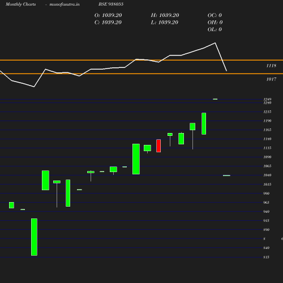Click the 1165 price axis label
The height and width of the screenshot is (283, 283).
[x=267, y=130]
